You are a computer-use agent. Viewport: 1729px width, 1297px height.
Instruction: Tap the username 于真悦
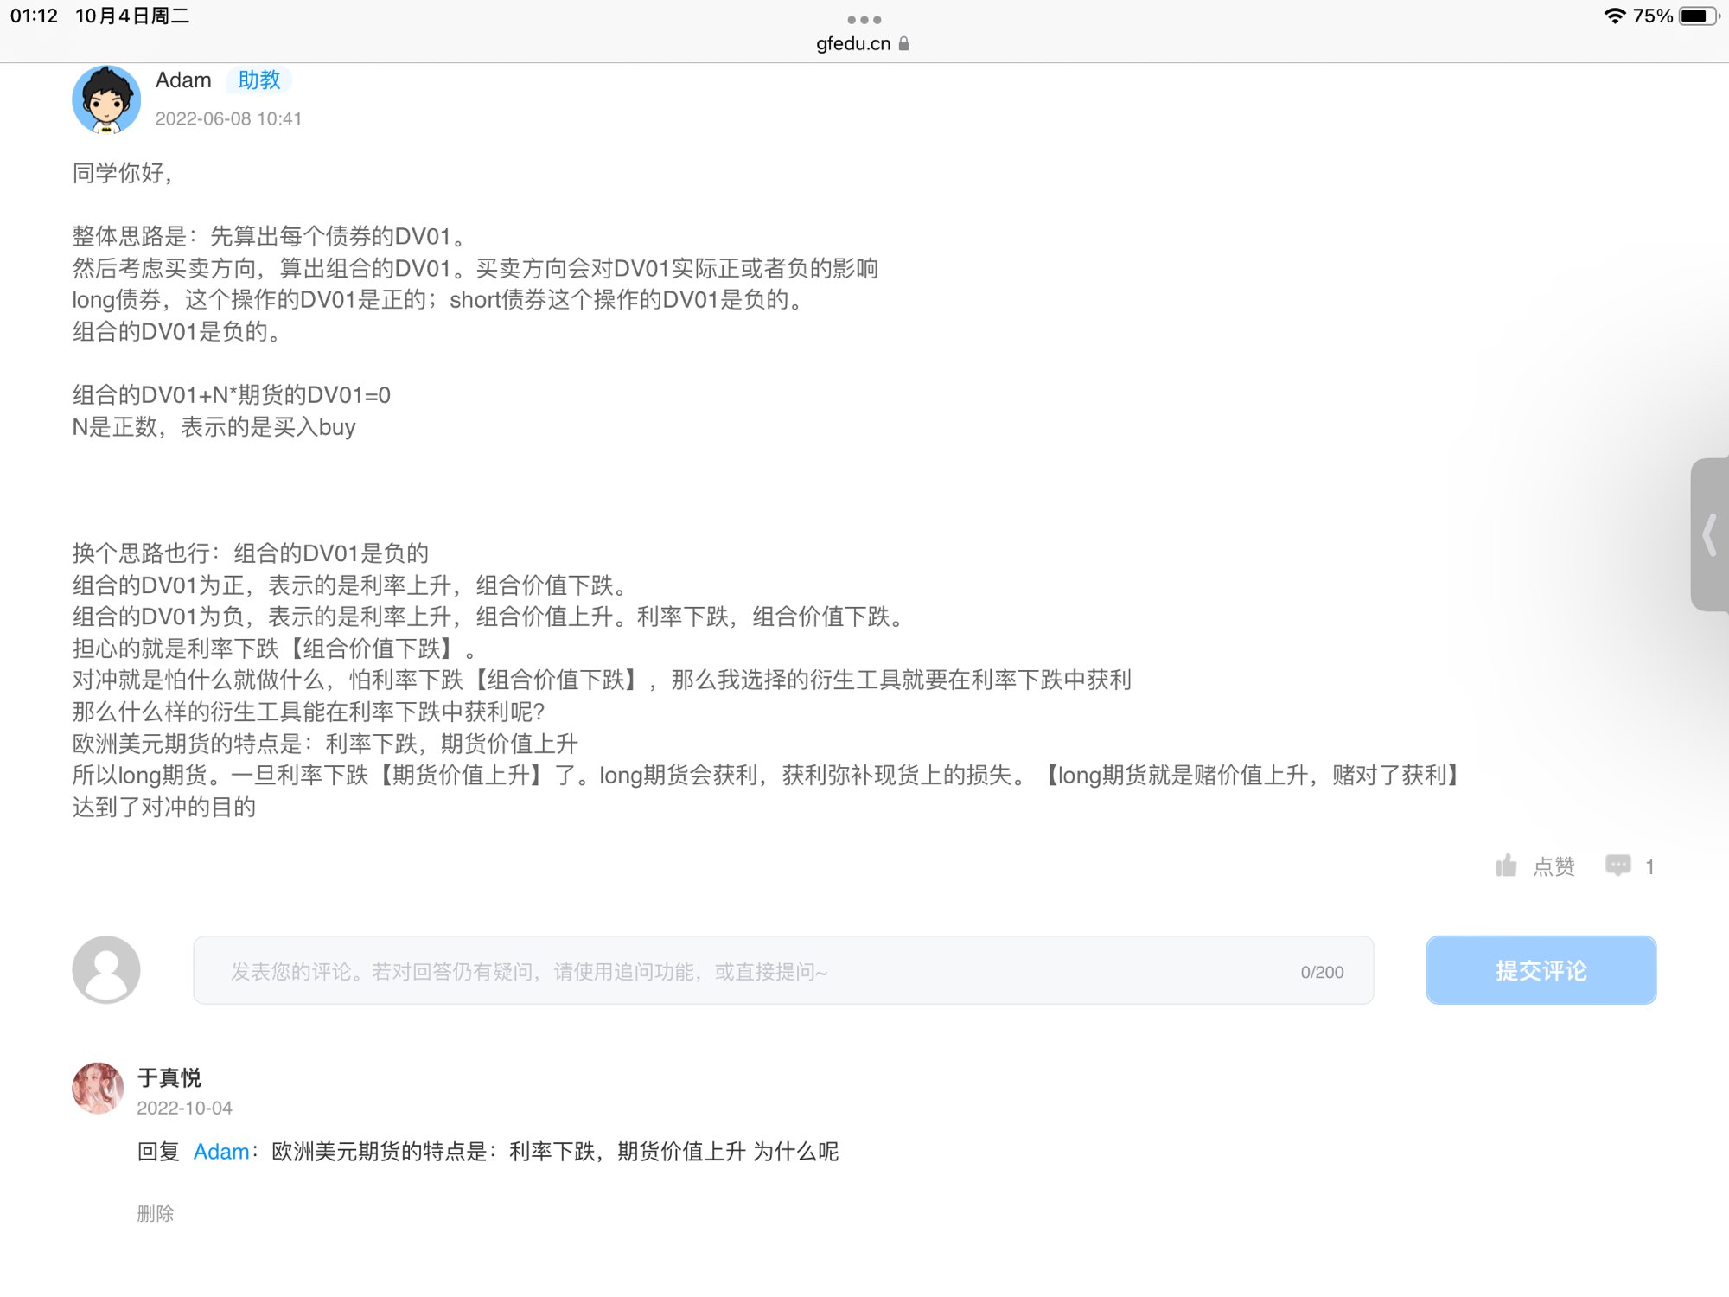pyautogui.click(x=169, y=1077)
